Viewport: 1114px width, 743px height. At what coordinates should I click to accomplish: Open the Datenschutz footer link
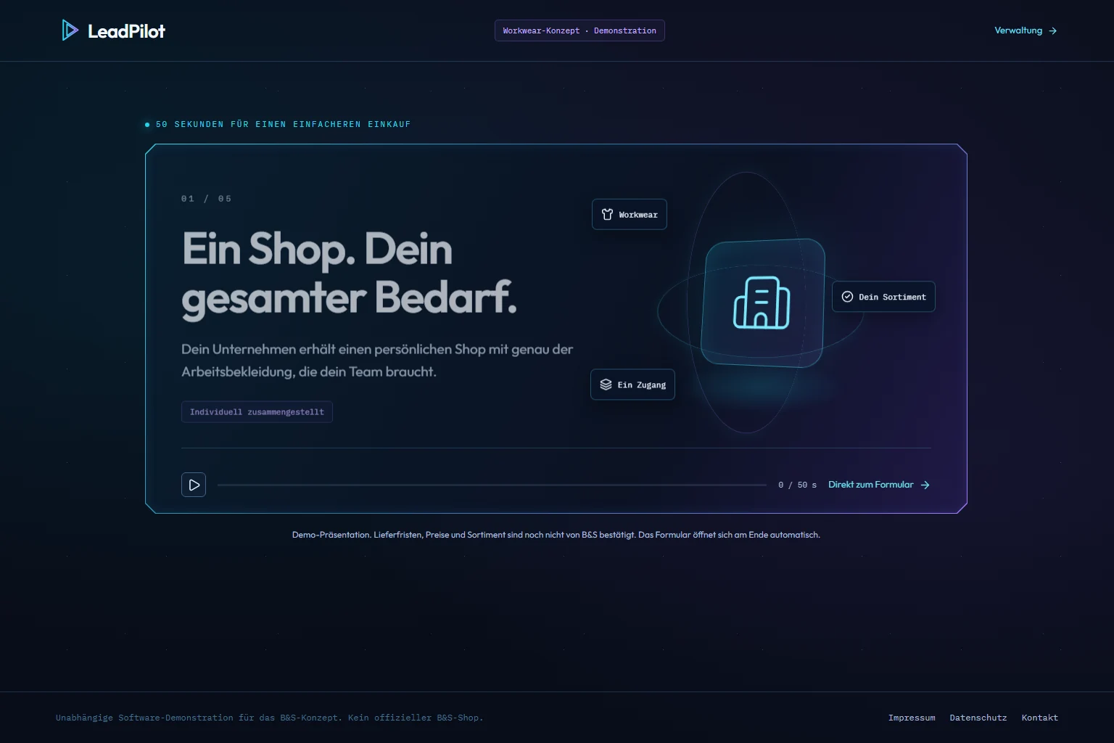click(978, 718)
